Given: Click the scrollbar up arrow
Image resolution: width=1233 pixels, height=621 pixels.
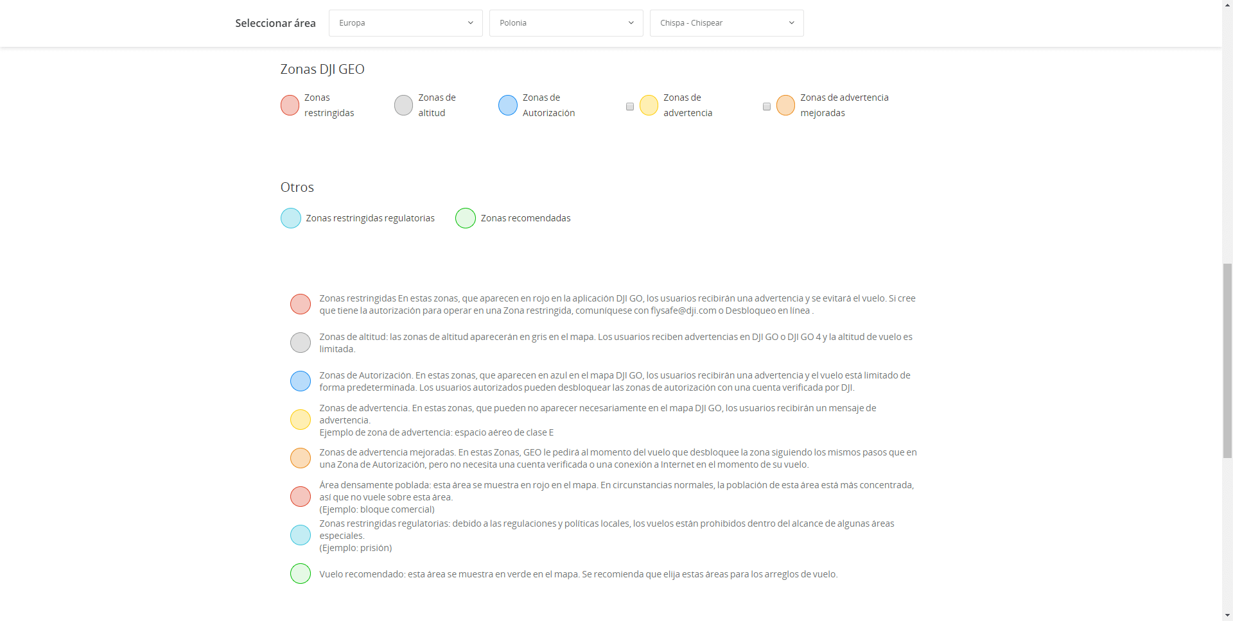Looking at the screenshot, I should pyautogui.click(x=1227, y=5).
